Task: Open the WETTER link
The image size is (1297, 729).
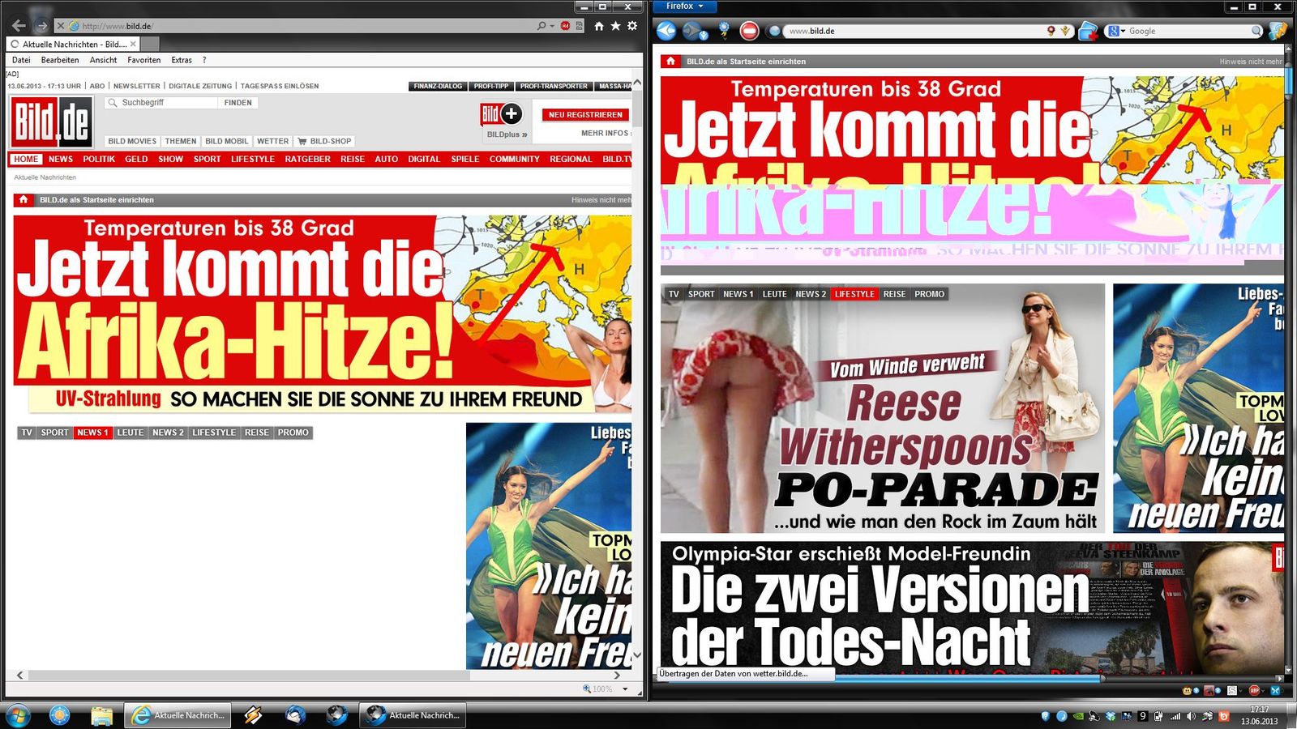Action: (272, 141)
